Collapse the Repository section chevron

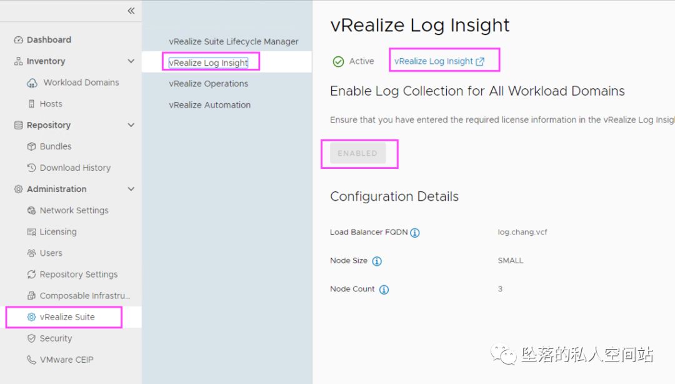click(x=131, y=125)
